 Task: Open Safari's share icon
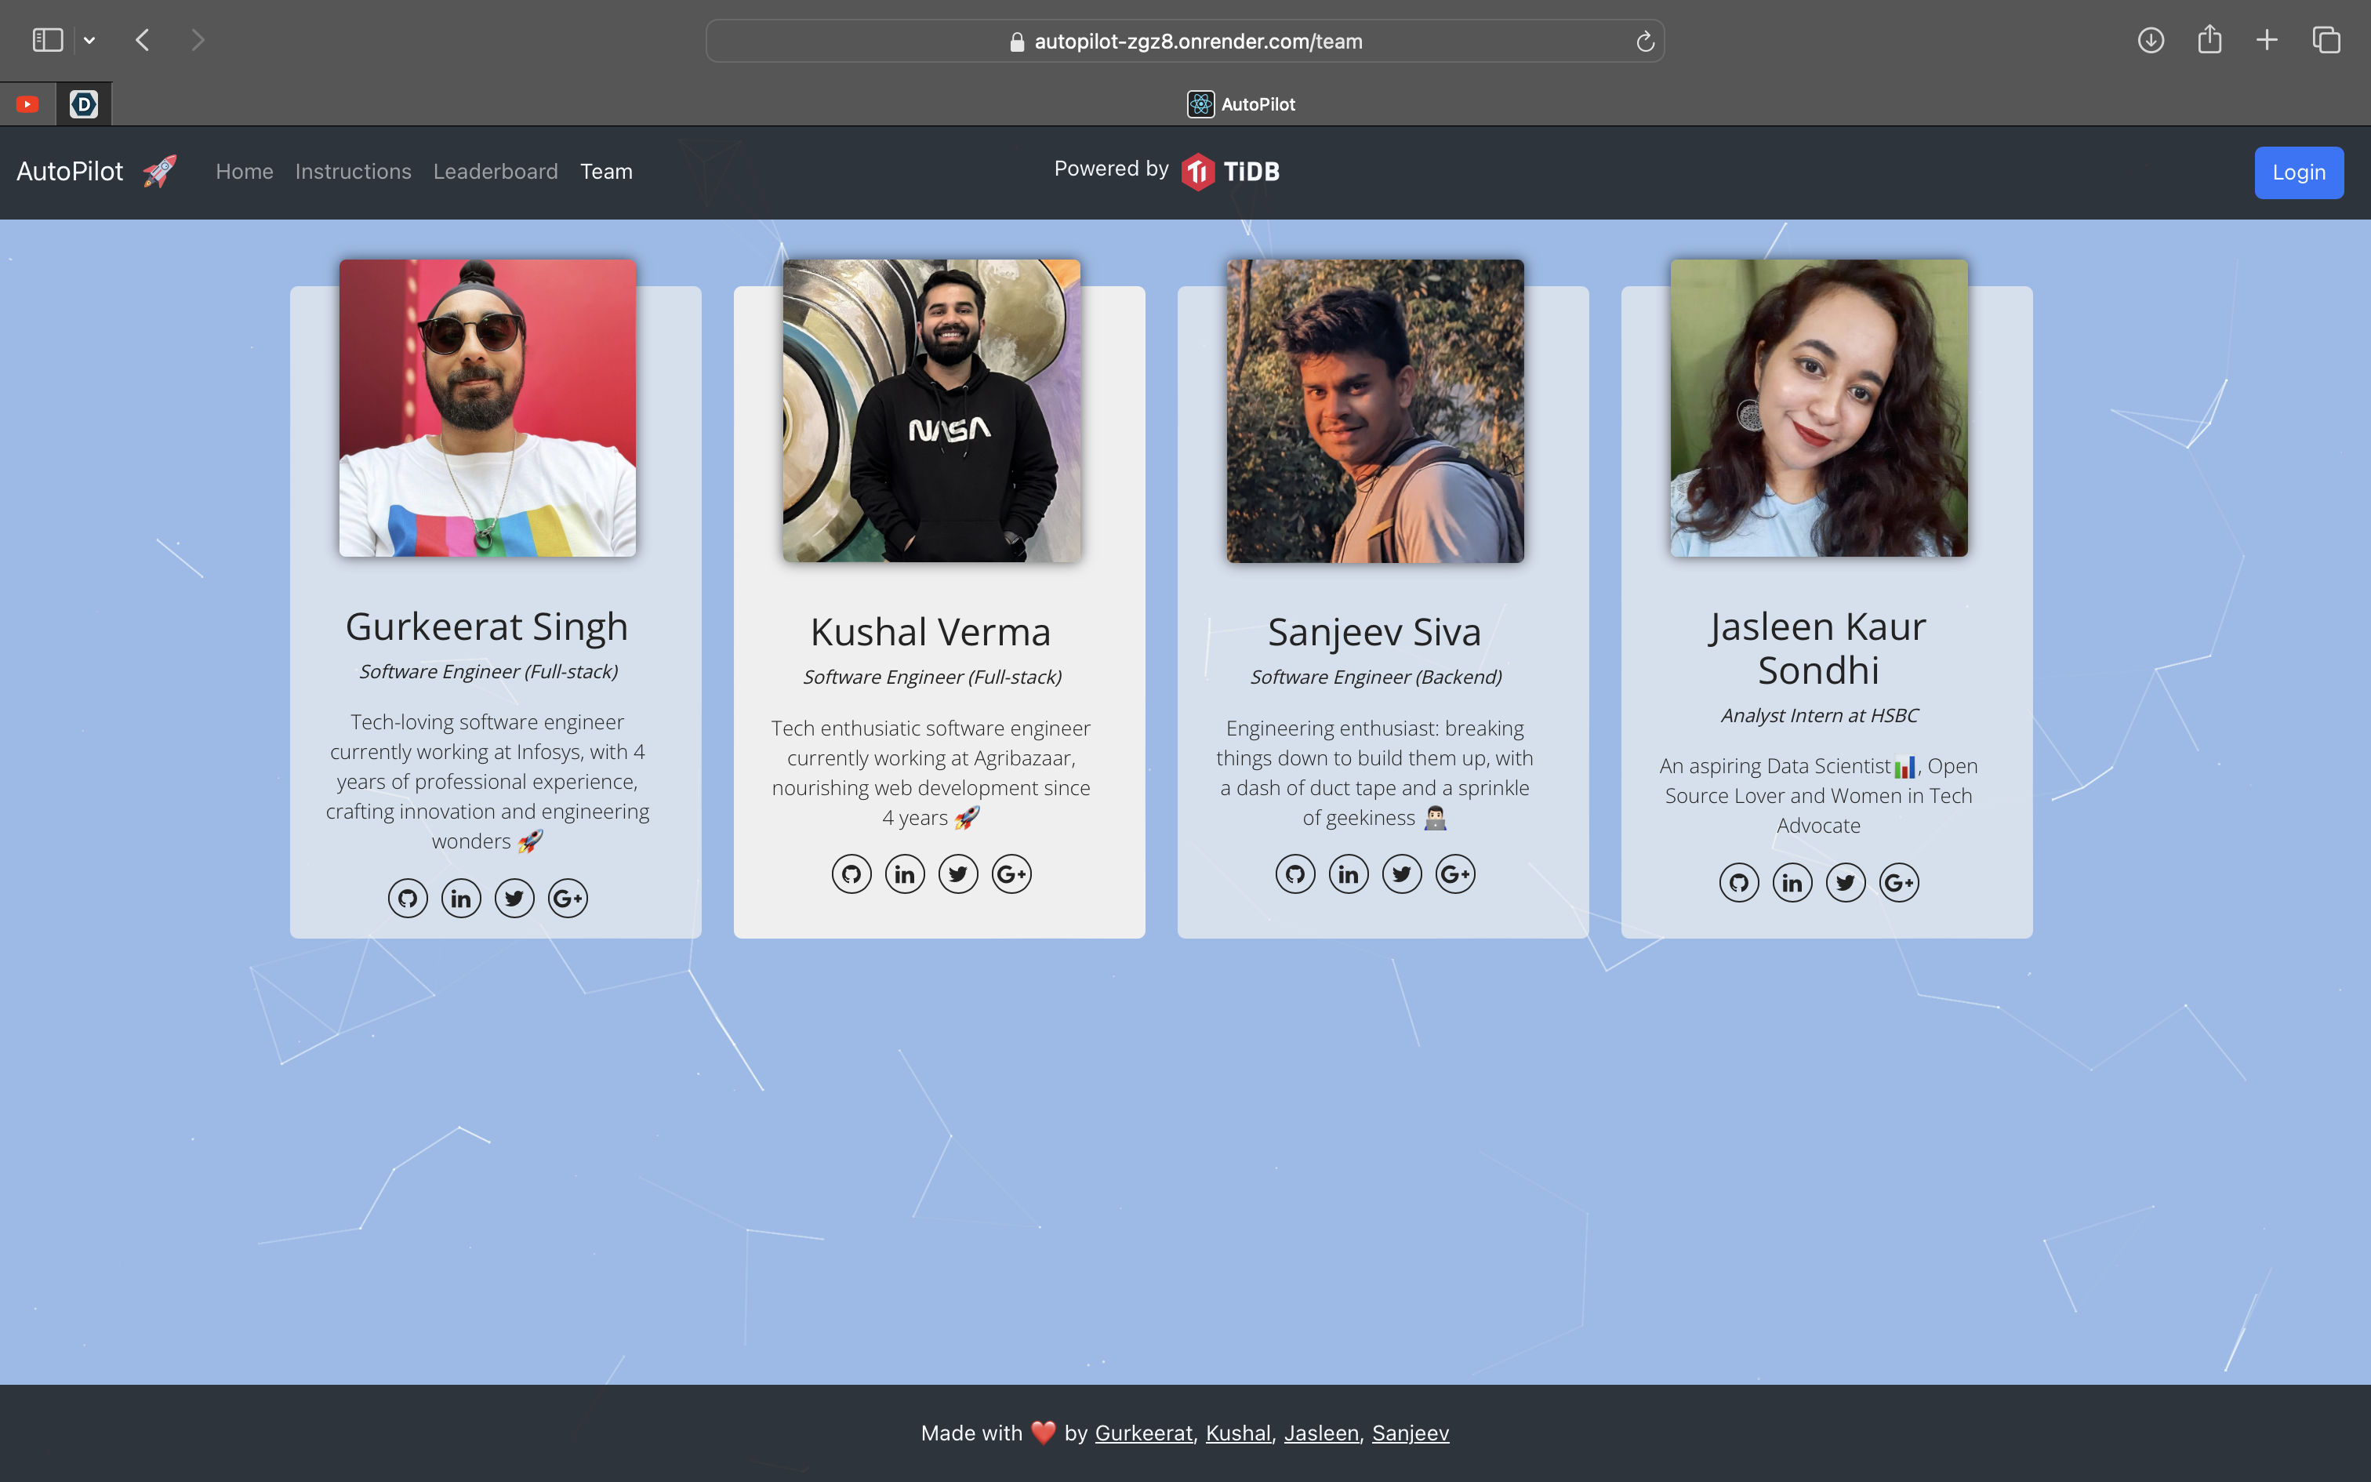point(2209,40)
